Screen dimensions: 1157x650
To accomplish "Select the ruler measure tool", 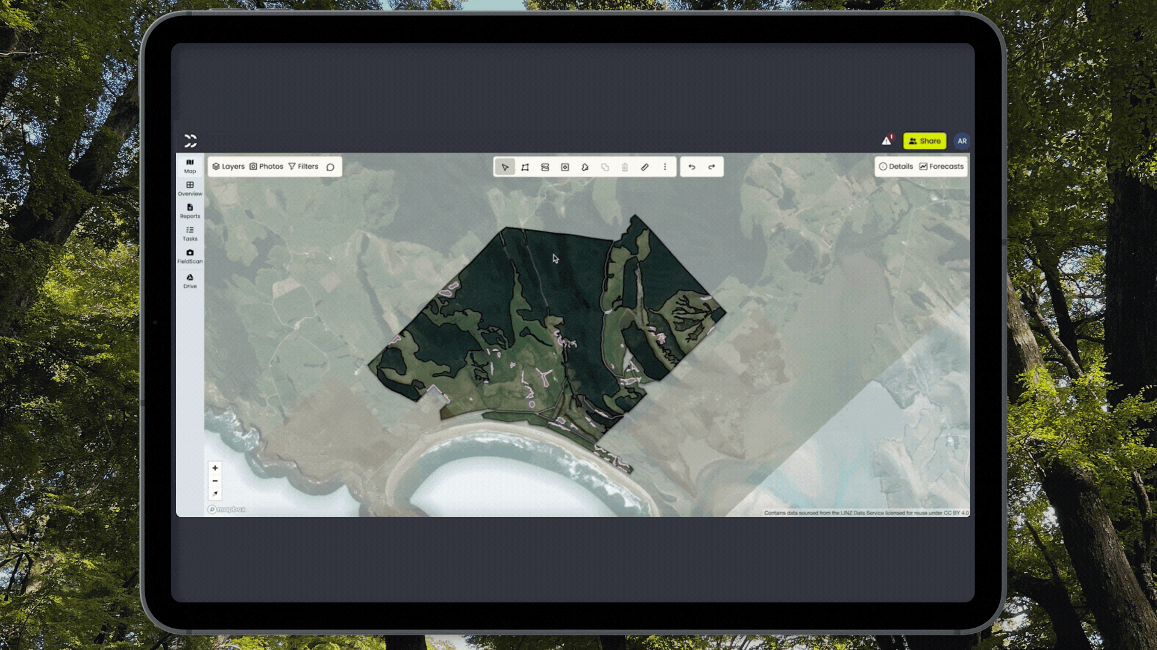I will [x=645, y=167].
